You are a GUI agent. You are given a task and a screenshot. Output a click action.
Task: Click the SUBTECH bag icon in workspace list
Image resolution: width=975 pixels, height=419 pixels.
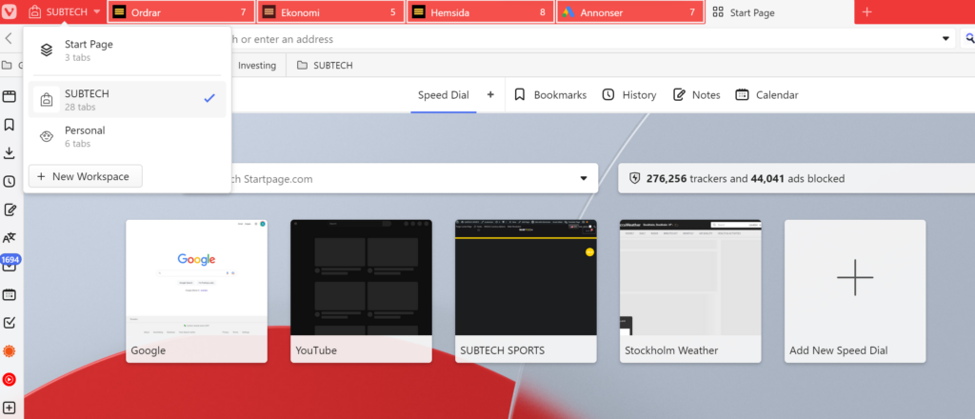(47, 99)
